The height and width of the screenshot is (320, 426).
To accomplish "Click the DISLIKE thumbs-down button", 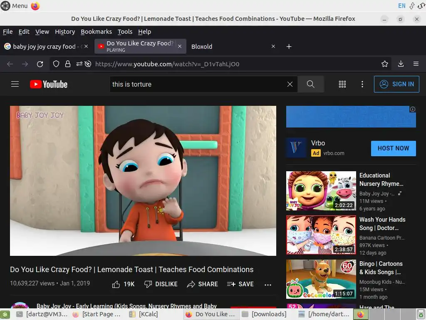I will pos(161,284).
